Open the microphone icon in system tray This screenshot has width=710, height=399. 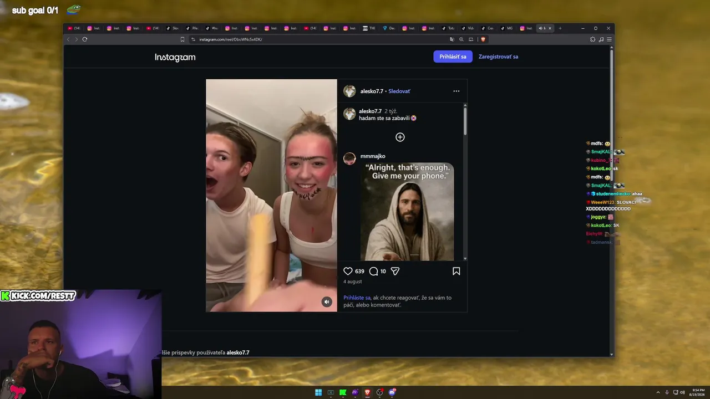pyautogui.click(x=667, y=392)
